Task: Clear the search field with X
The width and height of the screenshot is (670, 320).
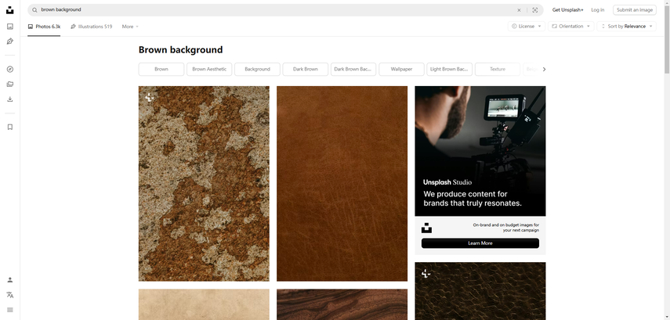Action: (x=520, y=10)
